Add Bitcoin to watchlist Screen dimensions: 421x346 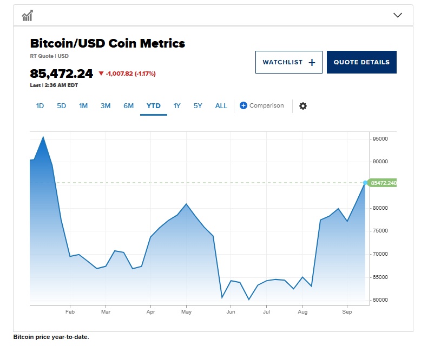click(289, 62)
